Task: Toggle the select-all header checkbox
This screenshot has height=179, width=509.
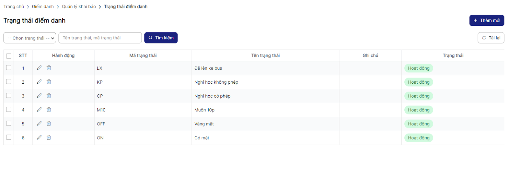Action: pyautogui.click(x=9, y=56)
